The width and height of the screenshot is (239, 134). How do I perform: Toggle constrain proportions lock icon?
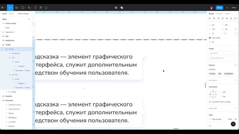pyautogui.click(x=236, y=29)
